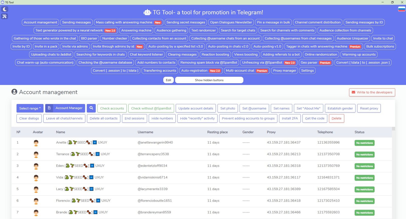Click the Edit button for menu
This screenshot has height=219, width=406.
[x=168, y=80]
